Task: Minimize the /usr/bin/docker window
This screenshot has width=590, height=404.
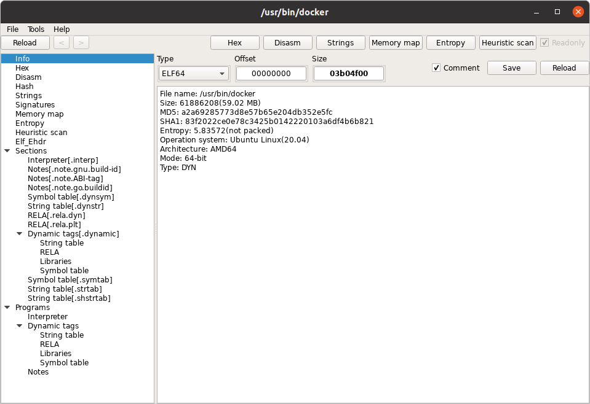Action: 536,12
